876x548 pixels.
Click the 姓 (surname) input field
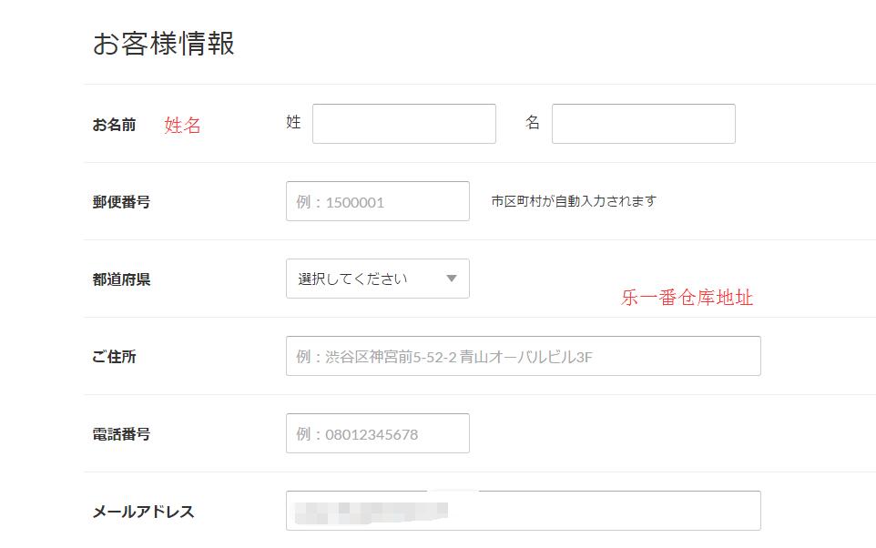403,124
